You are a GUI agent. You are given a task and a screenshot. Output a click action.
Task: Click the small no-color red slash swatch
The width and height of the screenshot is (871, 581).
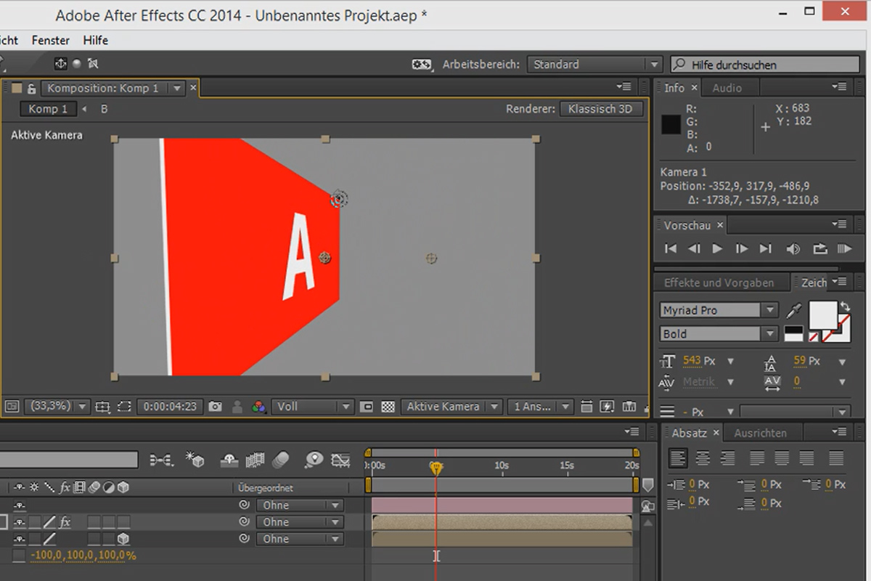click(814, 337)
